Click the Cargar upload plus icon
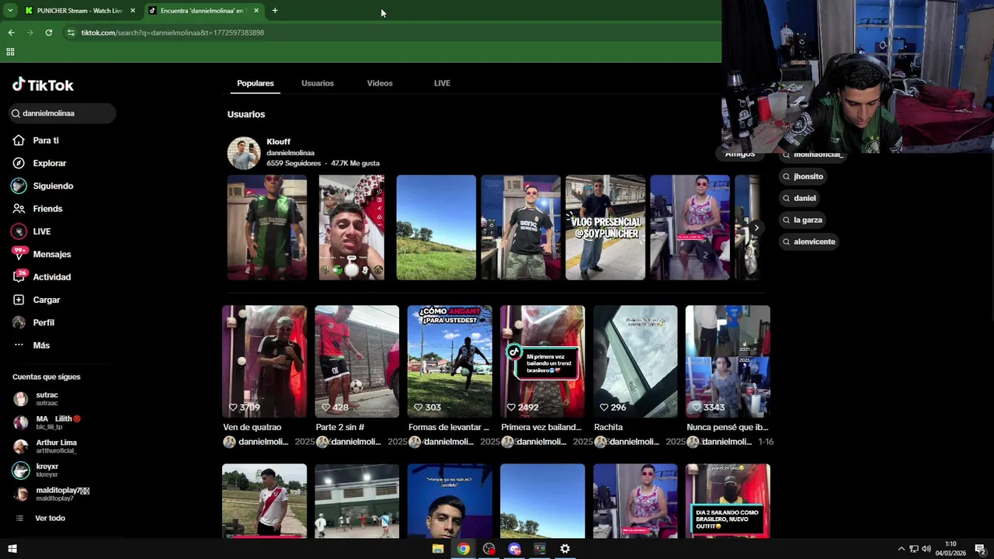Viewport: 994px width, 559px height. [x=19, y=300]
